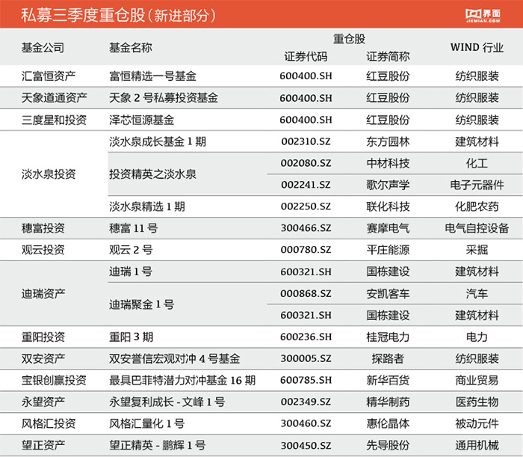Click company cell 淡水泉投资
This screenshot has height=457, width=523.
click(49, 174)
